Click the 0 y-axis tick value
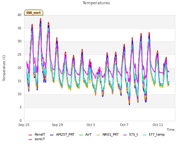The height and width of the screenshot is (145, 193). click(x=21, y=121)
